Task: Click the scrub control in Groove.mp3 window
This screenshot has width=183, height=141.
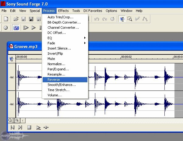Action: point(46,128)
